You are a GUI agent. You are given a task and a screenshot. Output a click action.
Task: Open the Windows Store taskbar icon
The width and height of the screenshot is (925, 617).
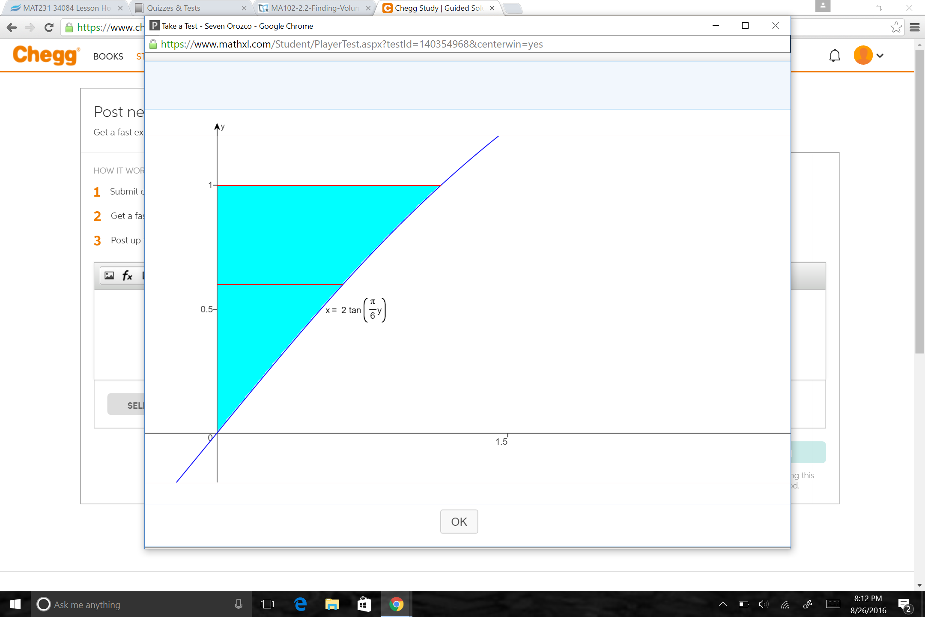click(x=364, y=604)
